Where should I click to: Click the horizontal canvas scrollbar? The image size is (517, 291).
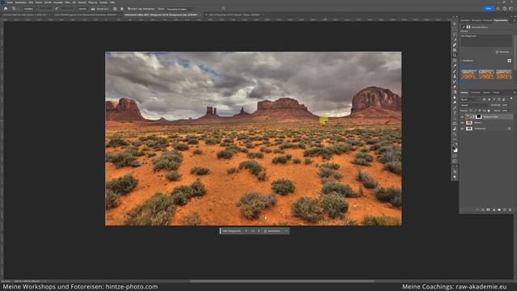click(x=282, y=281)
